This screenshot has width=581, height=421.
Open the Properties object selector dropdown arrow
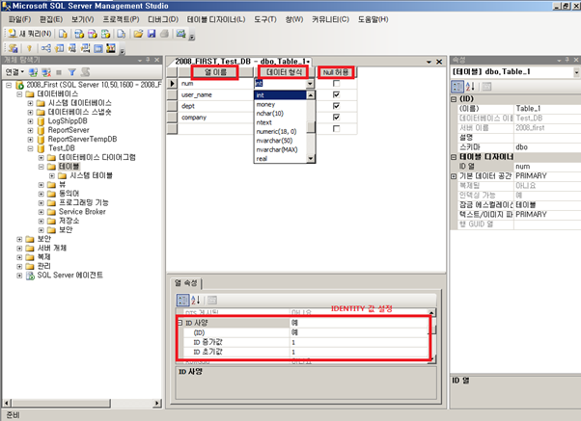pyautogui.click(x=576, y=72)
